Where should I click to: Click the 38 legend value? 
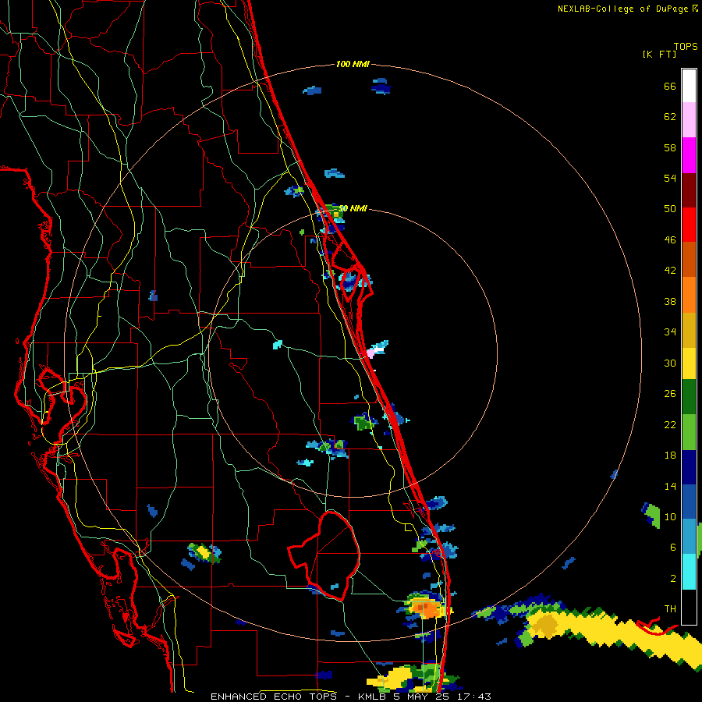(x=670, y=301)
